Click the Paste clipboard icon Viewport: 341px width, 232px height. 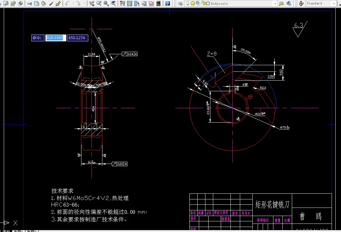[x=44, y=3]
